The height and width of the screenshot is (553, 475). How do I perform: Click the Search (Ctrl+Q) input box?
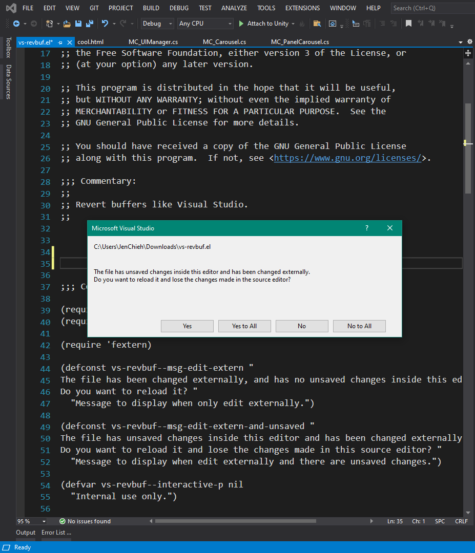(432, 8)
